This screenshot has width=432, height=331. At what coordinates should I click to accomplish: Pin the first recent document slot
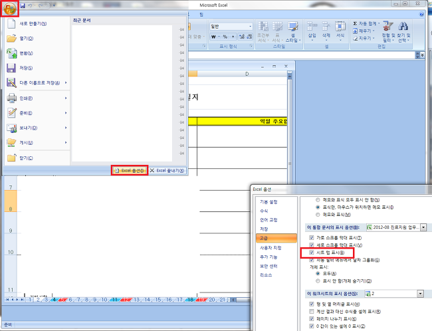pos(181,29)
